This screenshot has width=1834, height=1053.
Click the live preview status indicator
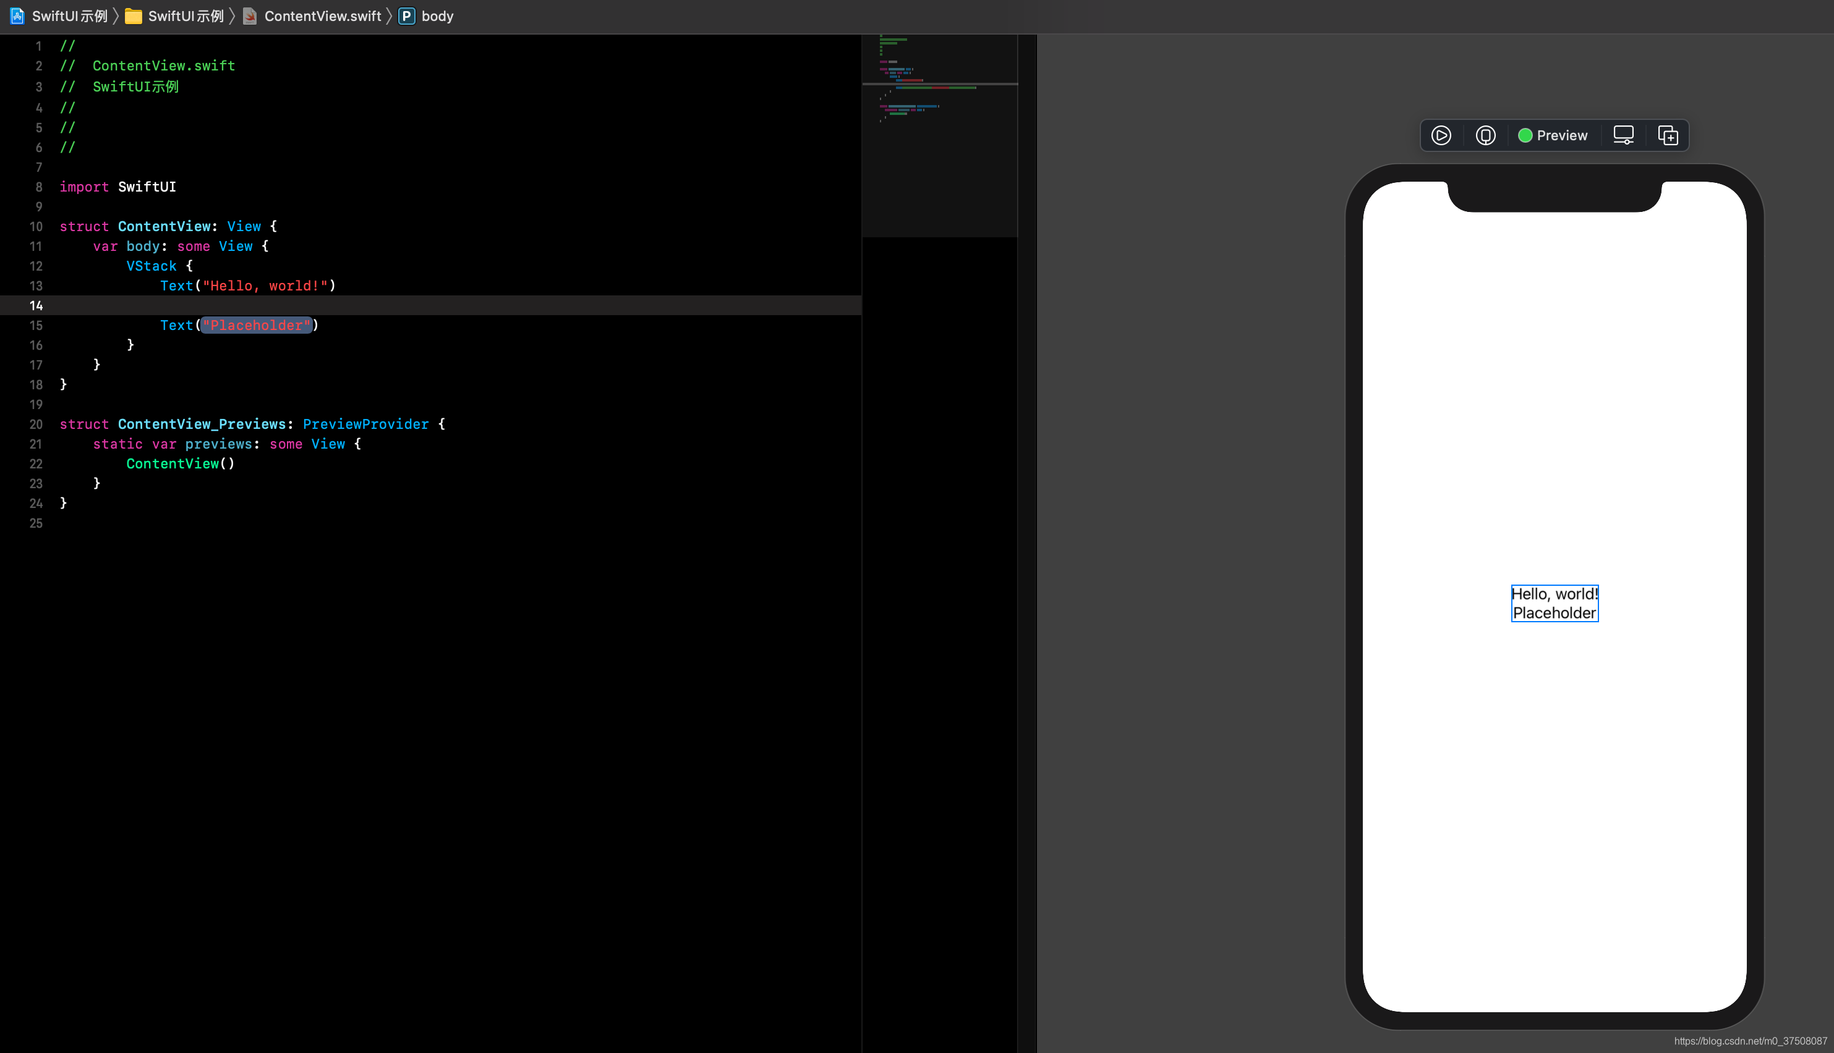[1524, 135]
